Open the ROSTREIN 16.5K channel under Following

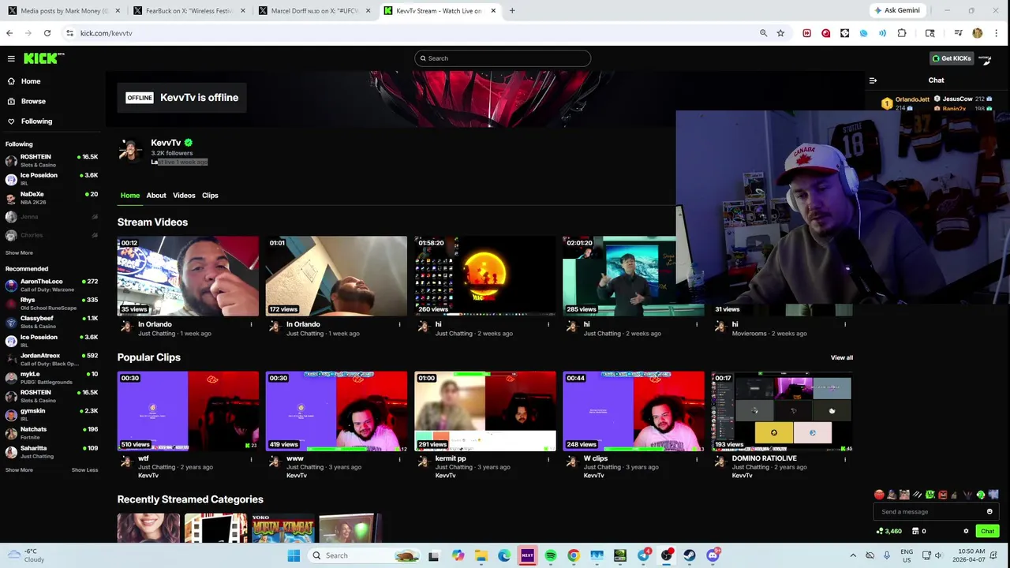click(x=51, y=160)
